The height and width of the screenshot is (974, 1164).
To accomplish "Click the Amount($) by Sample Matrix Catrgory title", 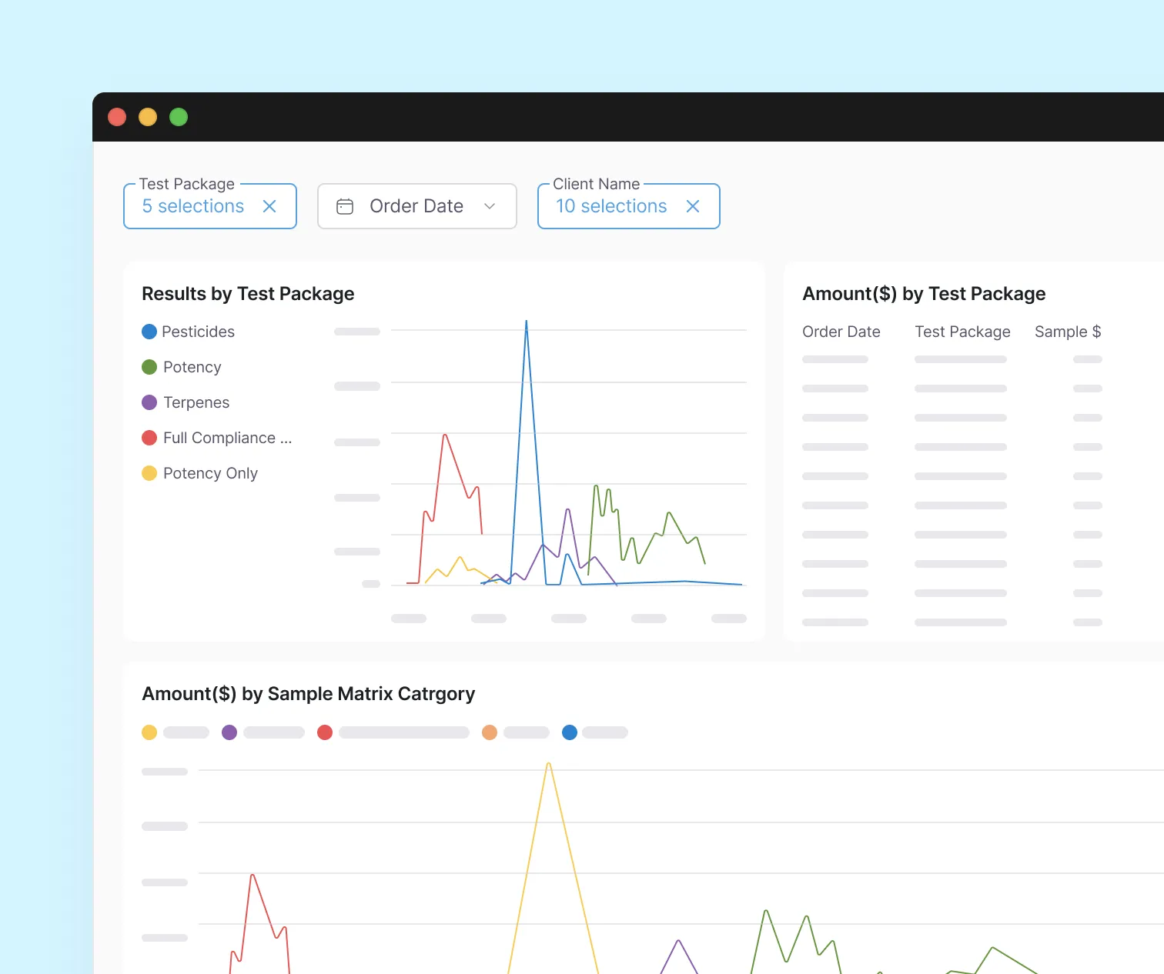I will [308, 694].
